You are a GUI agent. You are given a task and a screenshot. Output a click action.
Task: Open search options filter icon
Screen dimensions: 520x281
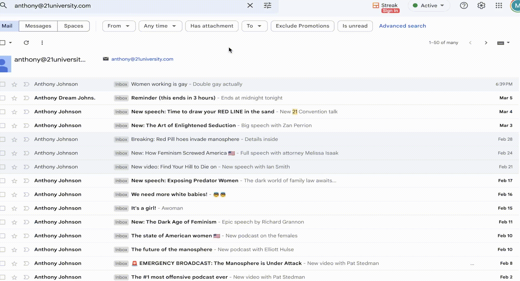point(267,5)
